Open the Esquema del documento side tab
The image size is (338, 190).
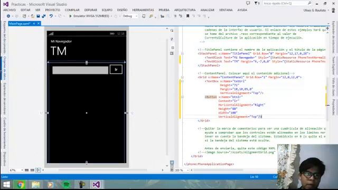pyautogui.click(x=5, y=37)
